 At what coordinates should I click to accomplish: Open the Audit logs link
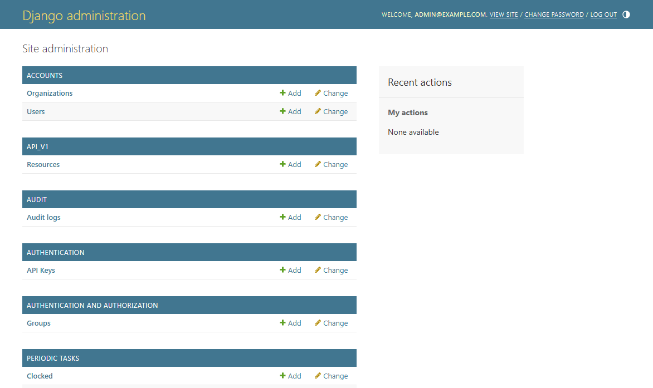pyautogui.click(x=43, y=218)
